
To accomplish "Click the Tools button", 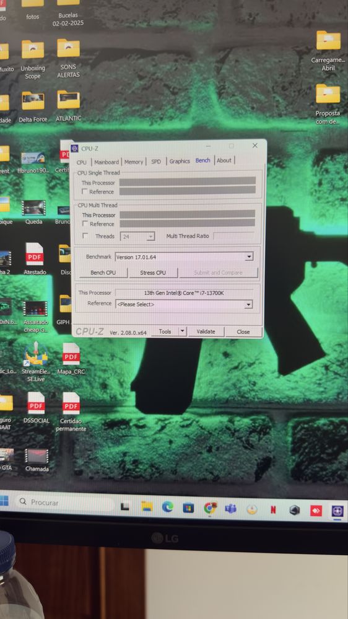I will coord(165,331).
